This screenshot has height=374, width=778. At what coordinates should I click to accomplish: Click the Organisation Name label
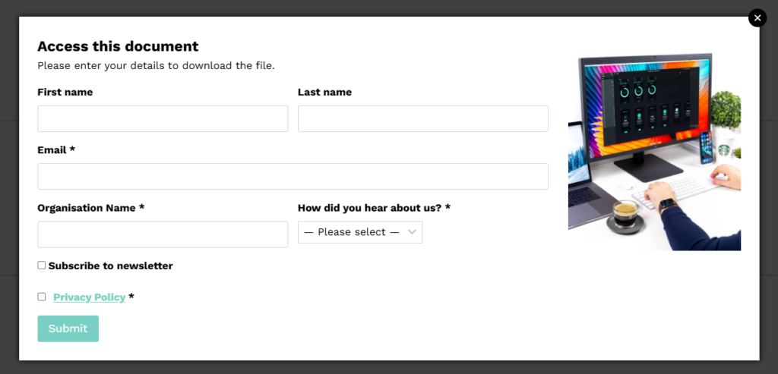coord(91,208)
